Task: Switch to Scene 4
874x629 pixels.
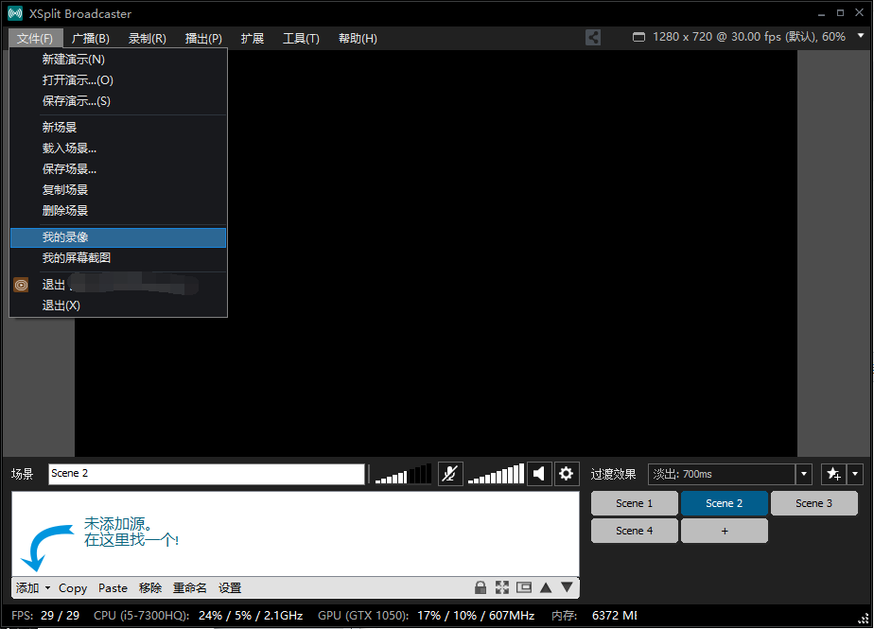Action: (x=635, y=531)
